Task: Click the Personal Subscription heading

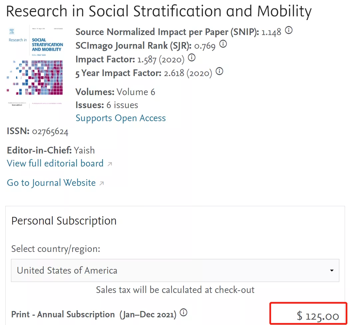Action: (64, 221)
